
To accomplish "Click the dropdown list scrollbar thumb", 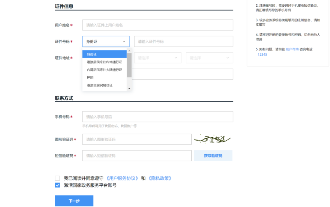I will (x=129, y=65).
